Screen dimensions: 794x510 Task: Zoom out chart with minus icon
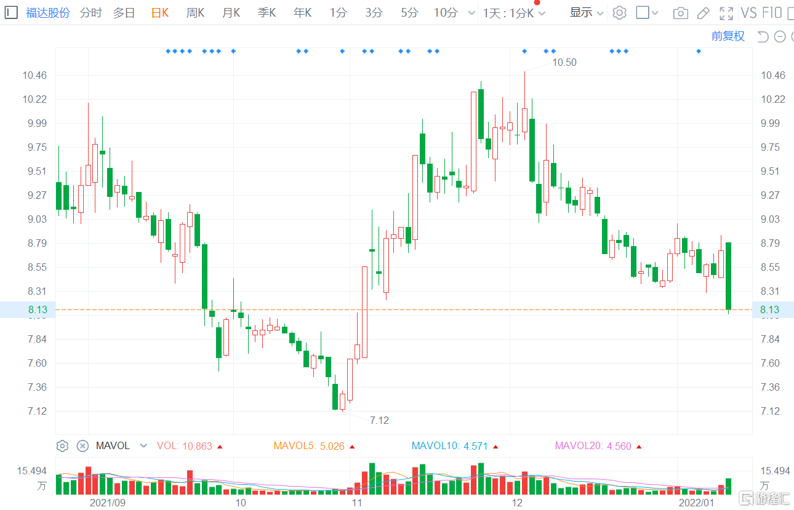780,36
